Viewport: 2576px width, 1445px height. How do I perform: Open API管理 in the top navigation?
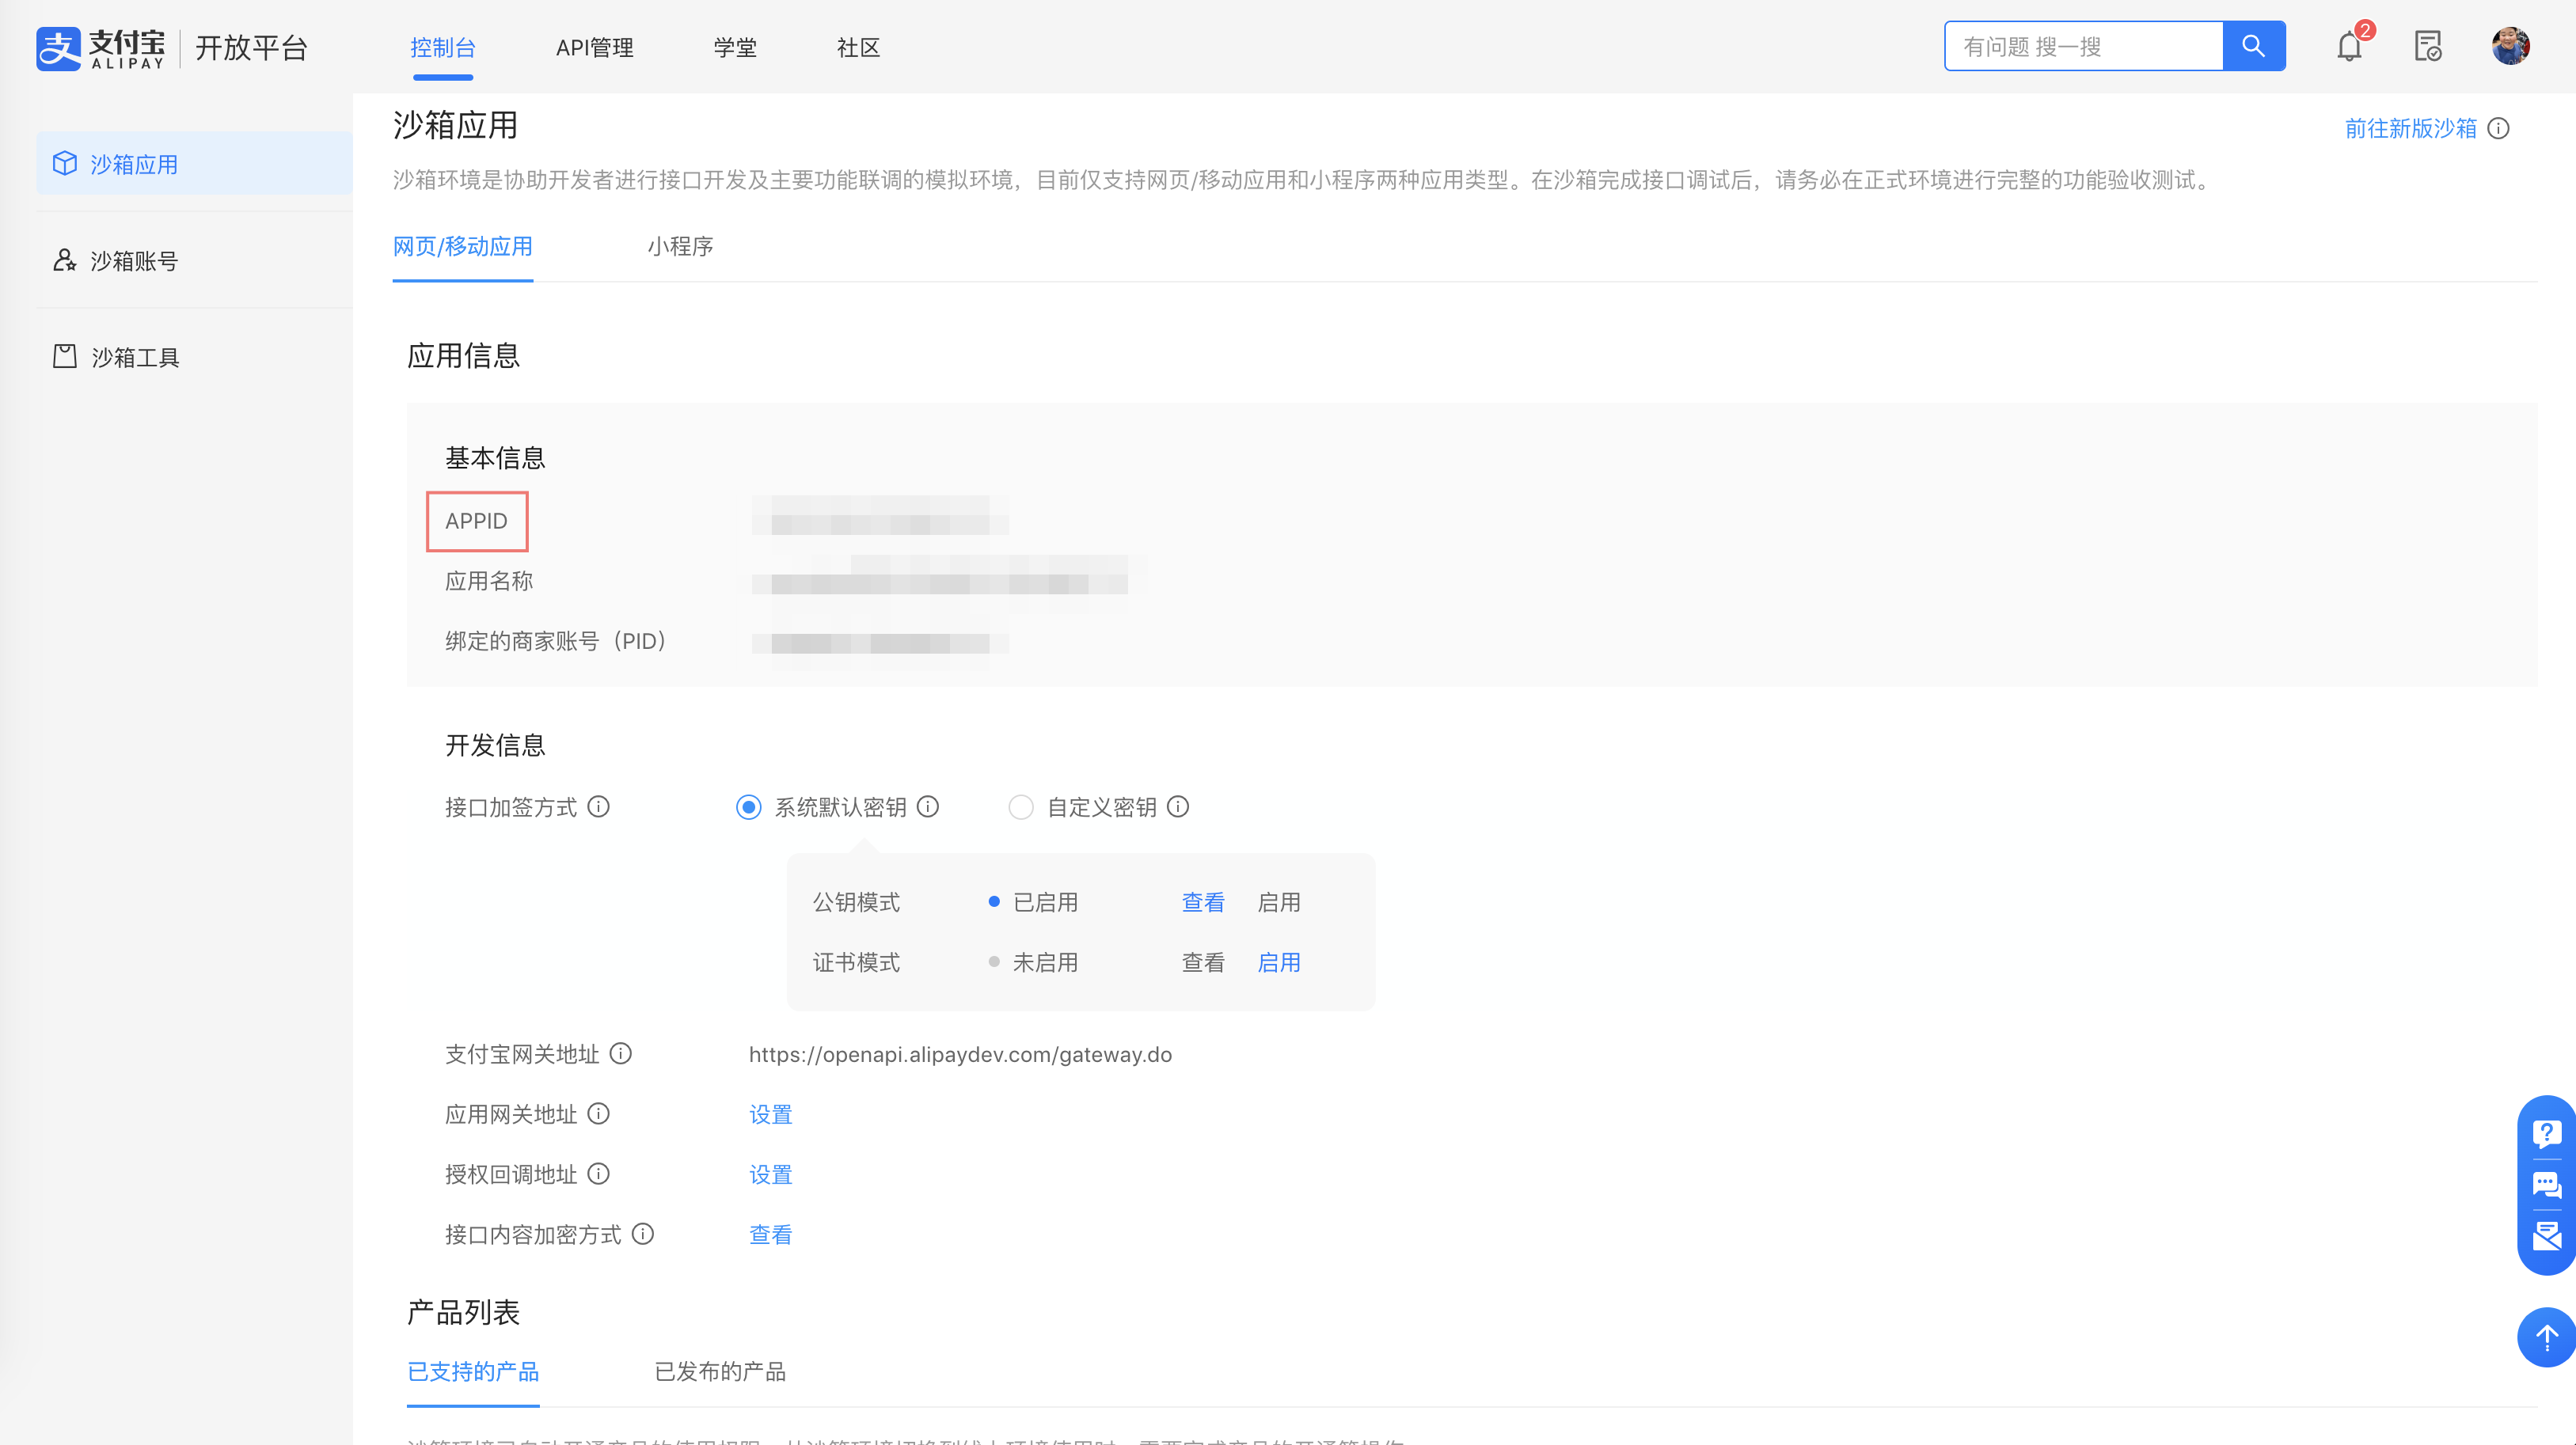click(x=594, y=47)
